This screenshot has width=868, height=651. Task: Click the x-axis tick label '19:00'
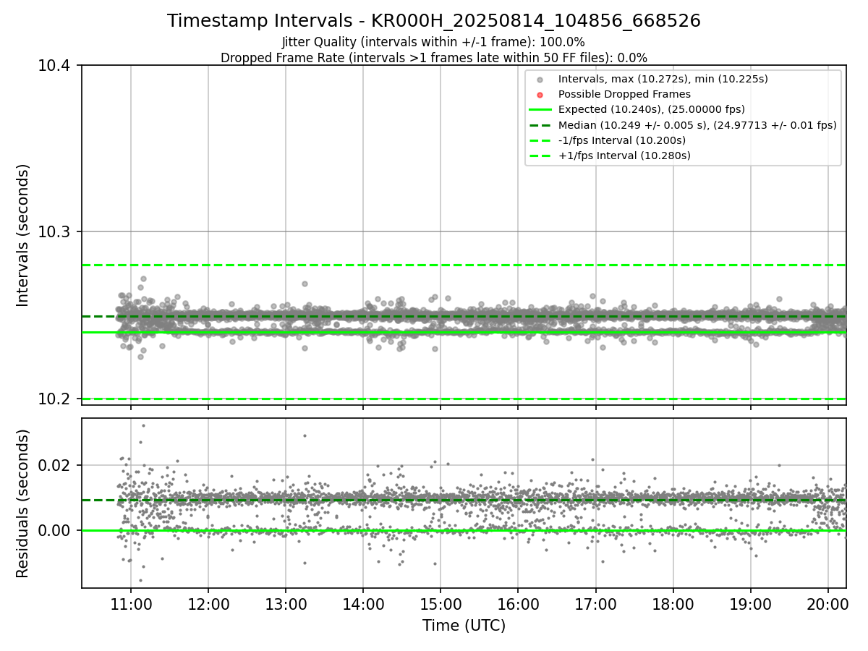750,603
